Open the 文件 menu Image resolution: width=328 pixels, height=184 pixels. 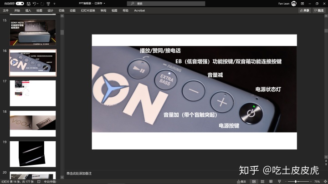click(6, 10)
